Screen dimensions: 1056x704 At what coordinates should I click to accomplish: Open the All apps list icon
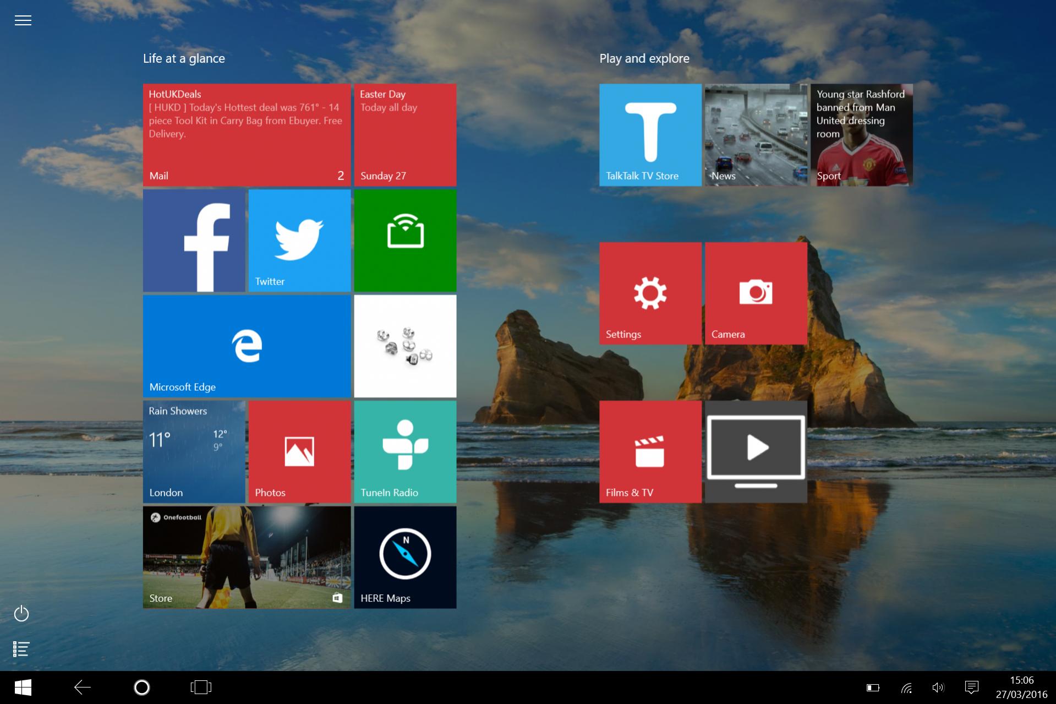(x=21, y=649)
